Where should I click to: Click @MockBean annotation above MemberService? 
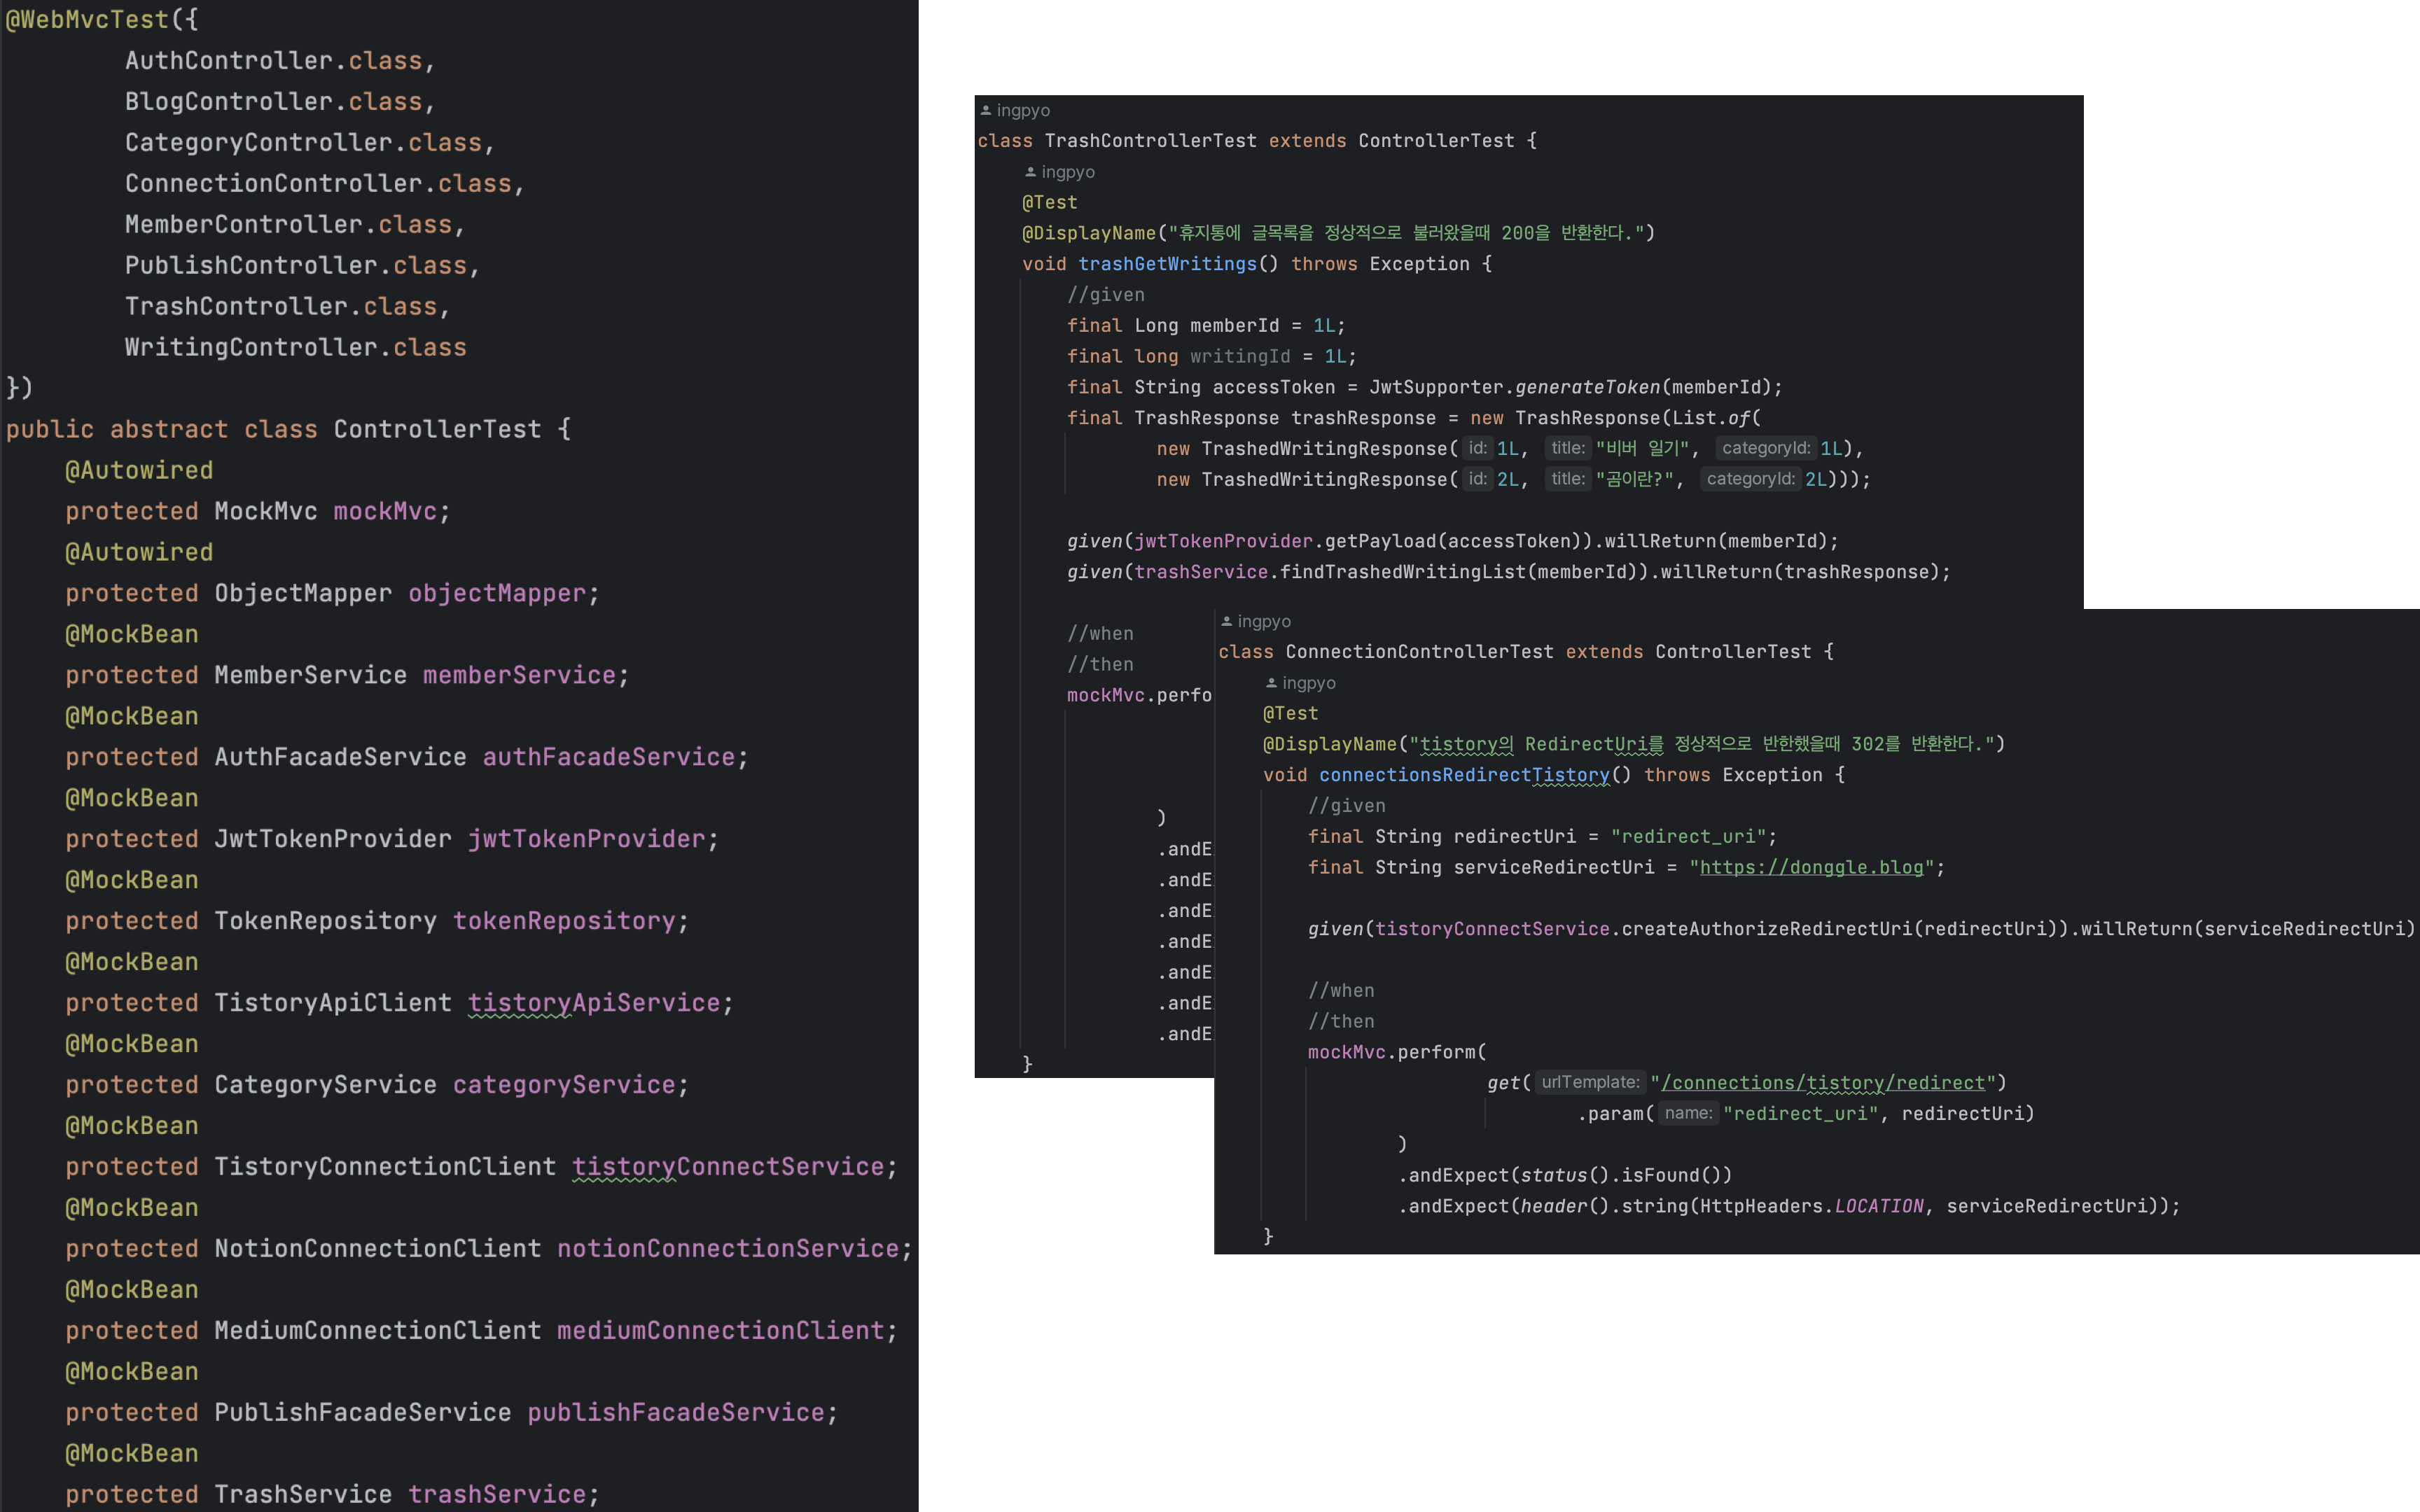click(132, 635)
